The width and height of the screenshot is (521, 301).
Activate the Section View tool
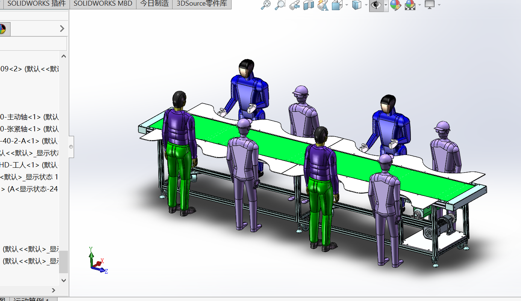click(308, 5)
